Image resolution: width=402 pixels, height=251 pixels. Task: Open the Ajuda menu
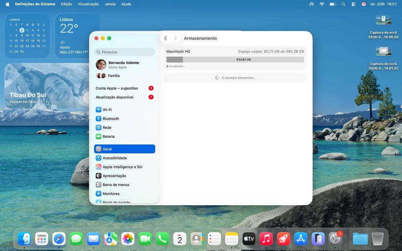point(126,4)
